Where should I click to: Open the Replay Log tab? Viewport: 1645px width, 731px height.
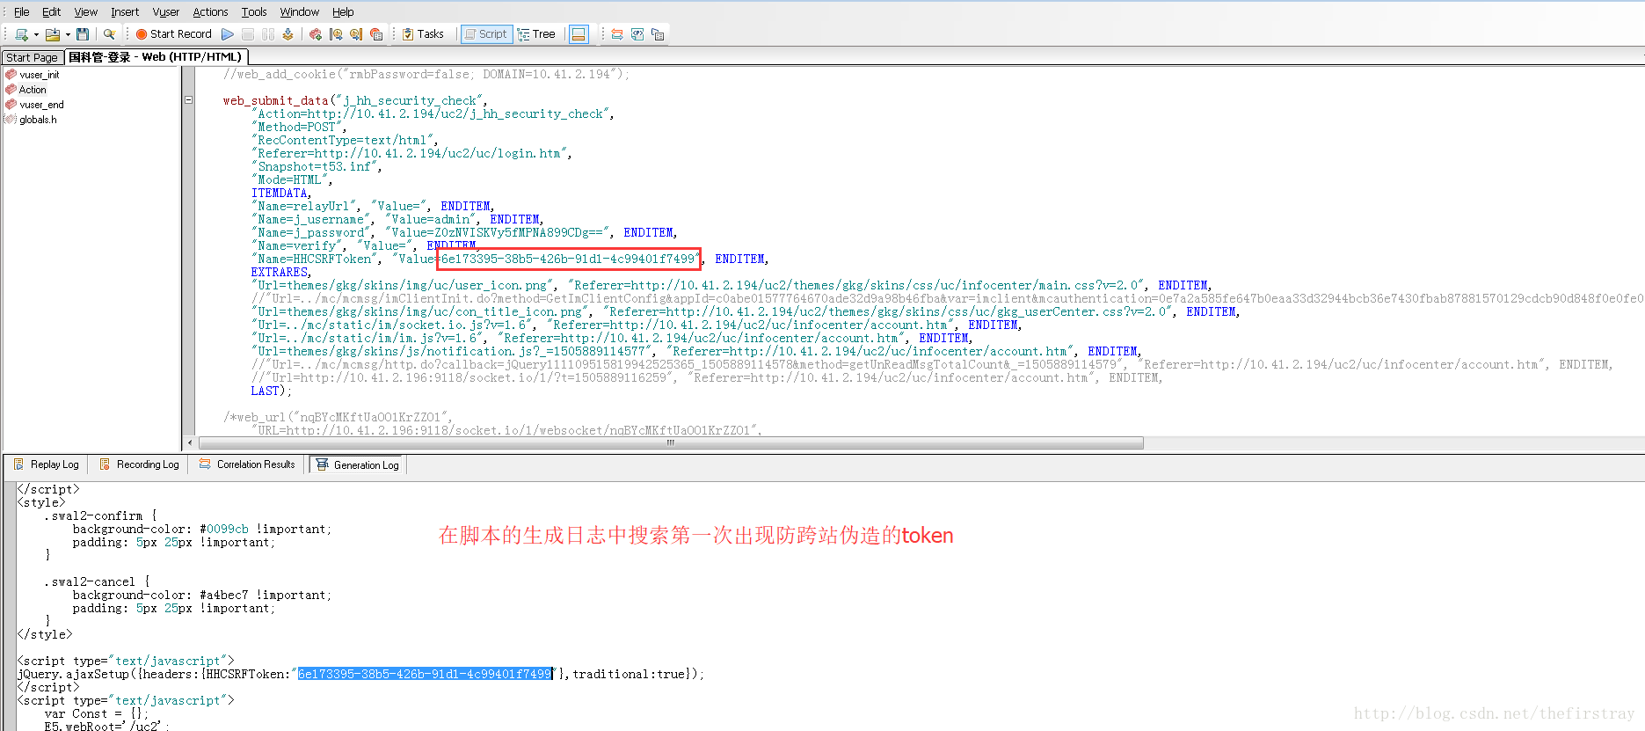47,464
